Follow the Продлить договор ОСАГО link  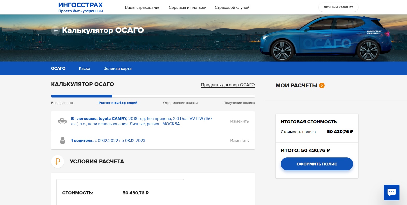[x=228, y=85]
